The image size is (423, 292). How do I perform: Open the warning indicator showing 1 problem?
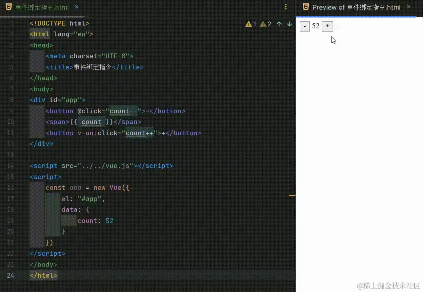pyautogui.click(x=251, y=24)
